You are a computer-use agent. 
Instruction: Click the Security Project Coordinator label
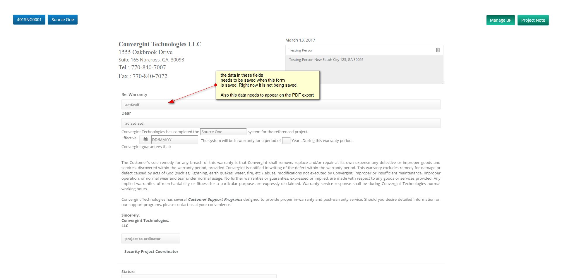click(151, 251)
